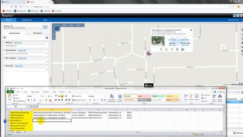Open the number format General dropdown
243x137 pixels.
(105, 96)
